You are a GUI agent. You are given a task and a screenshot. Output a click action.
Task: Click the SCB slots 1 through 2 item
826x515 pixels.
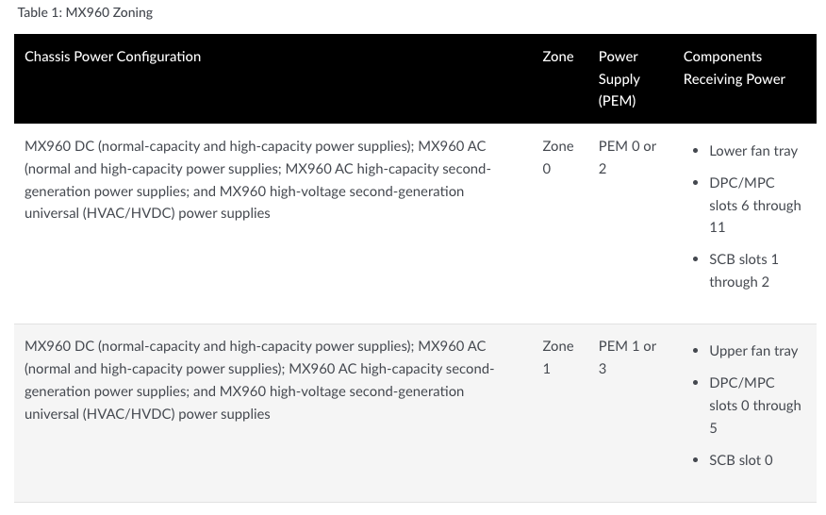point(743,271)
